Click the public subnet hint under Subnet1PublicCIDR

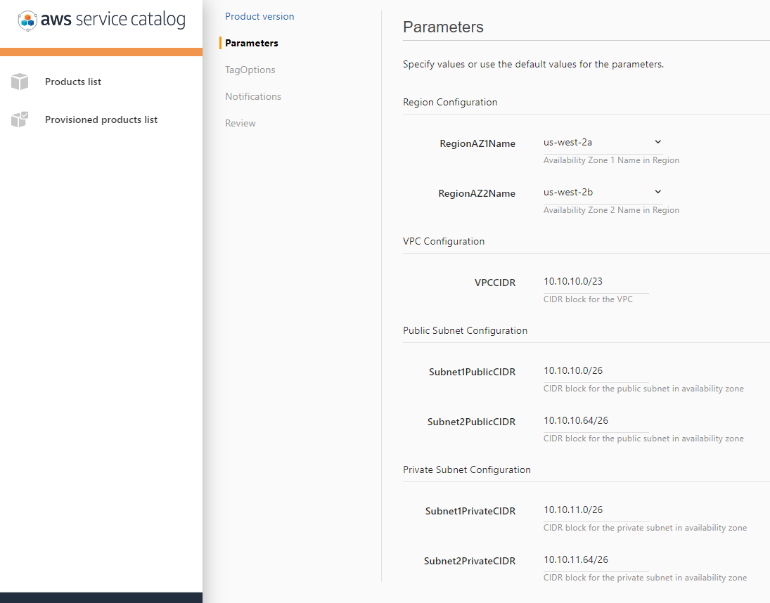coord(643,389)
